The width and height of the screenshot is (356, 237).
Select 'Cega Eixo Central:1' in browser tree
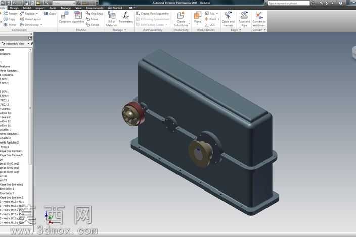[x=11, y=151]
